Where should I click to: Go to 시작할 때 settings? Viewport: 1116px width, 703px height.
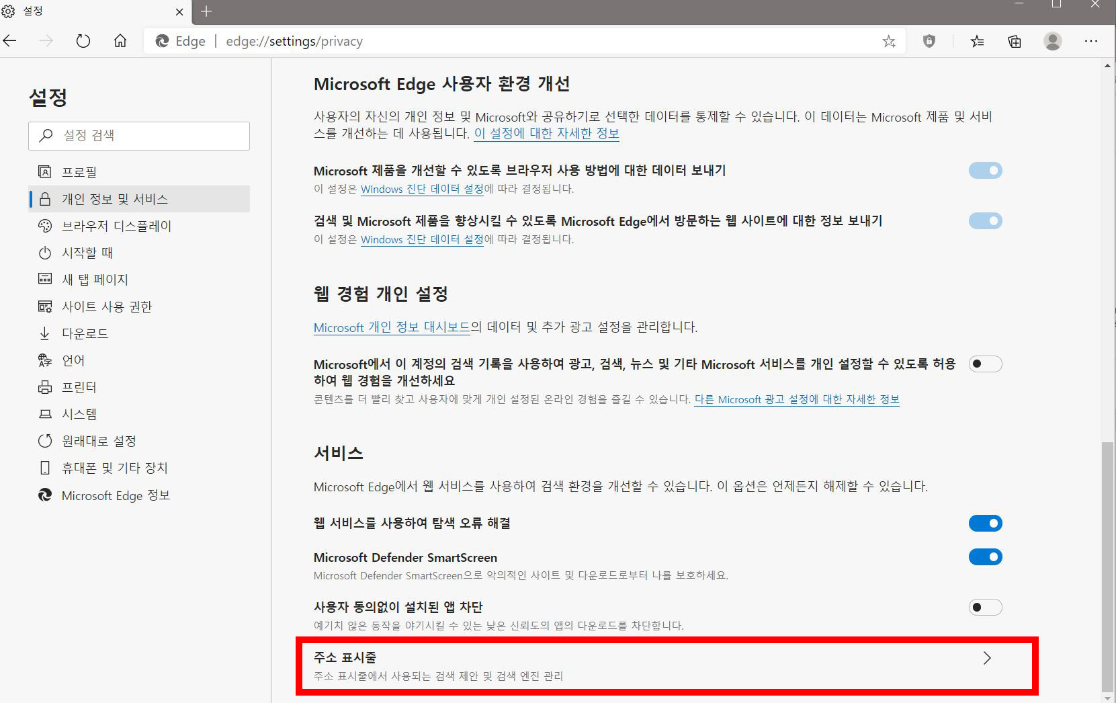pos(139,253)
